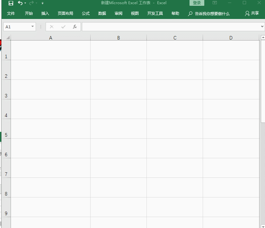Switch to the 开始 ribbon tab
The width and height of the screenshot is (265, 228).
click(x=29, y=14)
